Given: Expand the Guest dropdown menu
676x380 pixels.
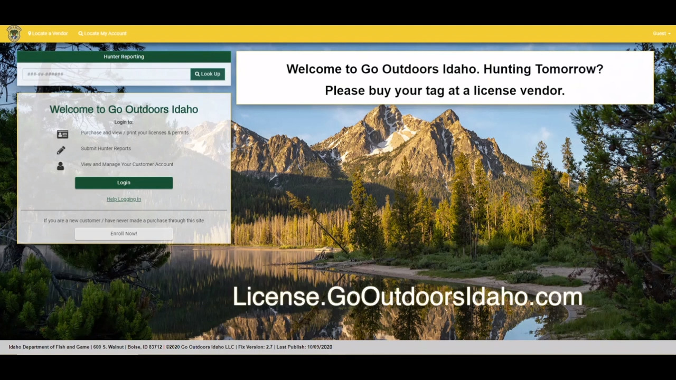Looking at the screenshot, I should pyautogui.click(x=661, y=33).
